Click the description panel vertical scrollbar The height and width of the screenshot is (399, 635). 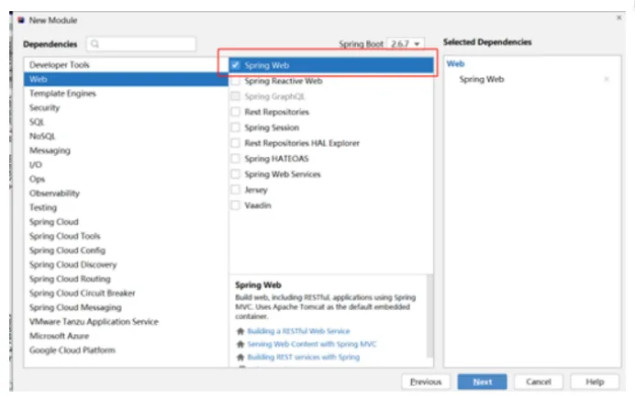coord(430,316)
